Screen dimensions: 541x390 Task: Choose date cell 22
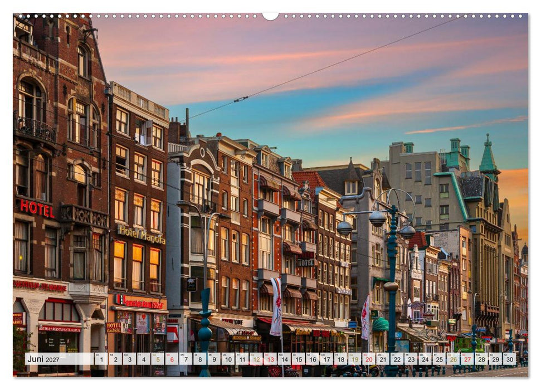point(397,359)
